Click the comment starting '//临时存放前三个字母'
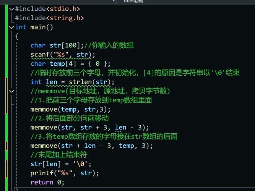 pyautogui.click(x=135, y=73)
